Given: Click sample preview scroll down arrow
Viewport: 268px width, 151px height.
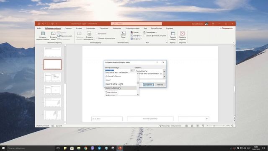Looking at the screenshot, I should pos(164,76).
